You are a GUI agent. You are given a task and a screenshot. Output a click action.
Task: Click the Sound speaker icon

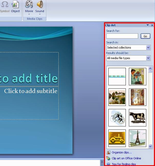pos(40,4)
